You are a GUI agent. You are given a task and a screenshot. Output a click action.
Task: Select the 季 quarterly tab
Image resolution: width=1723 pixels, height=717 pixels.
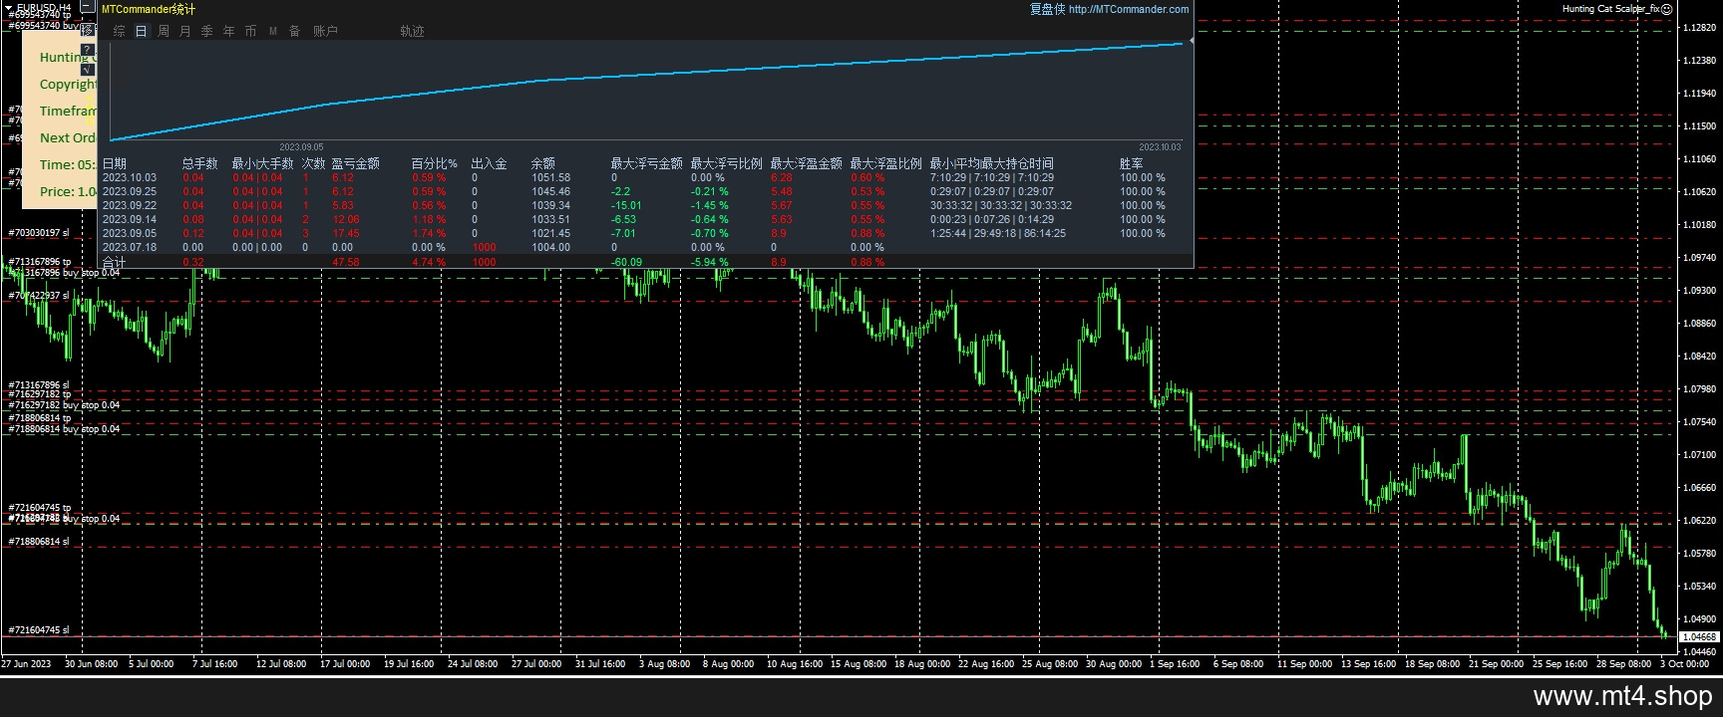[x=206, y=31]
